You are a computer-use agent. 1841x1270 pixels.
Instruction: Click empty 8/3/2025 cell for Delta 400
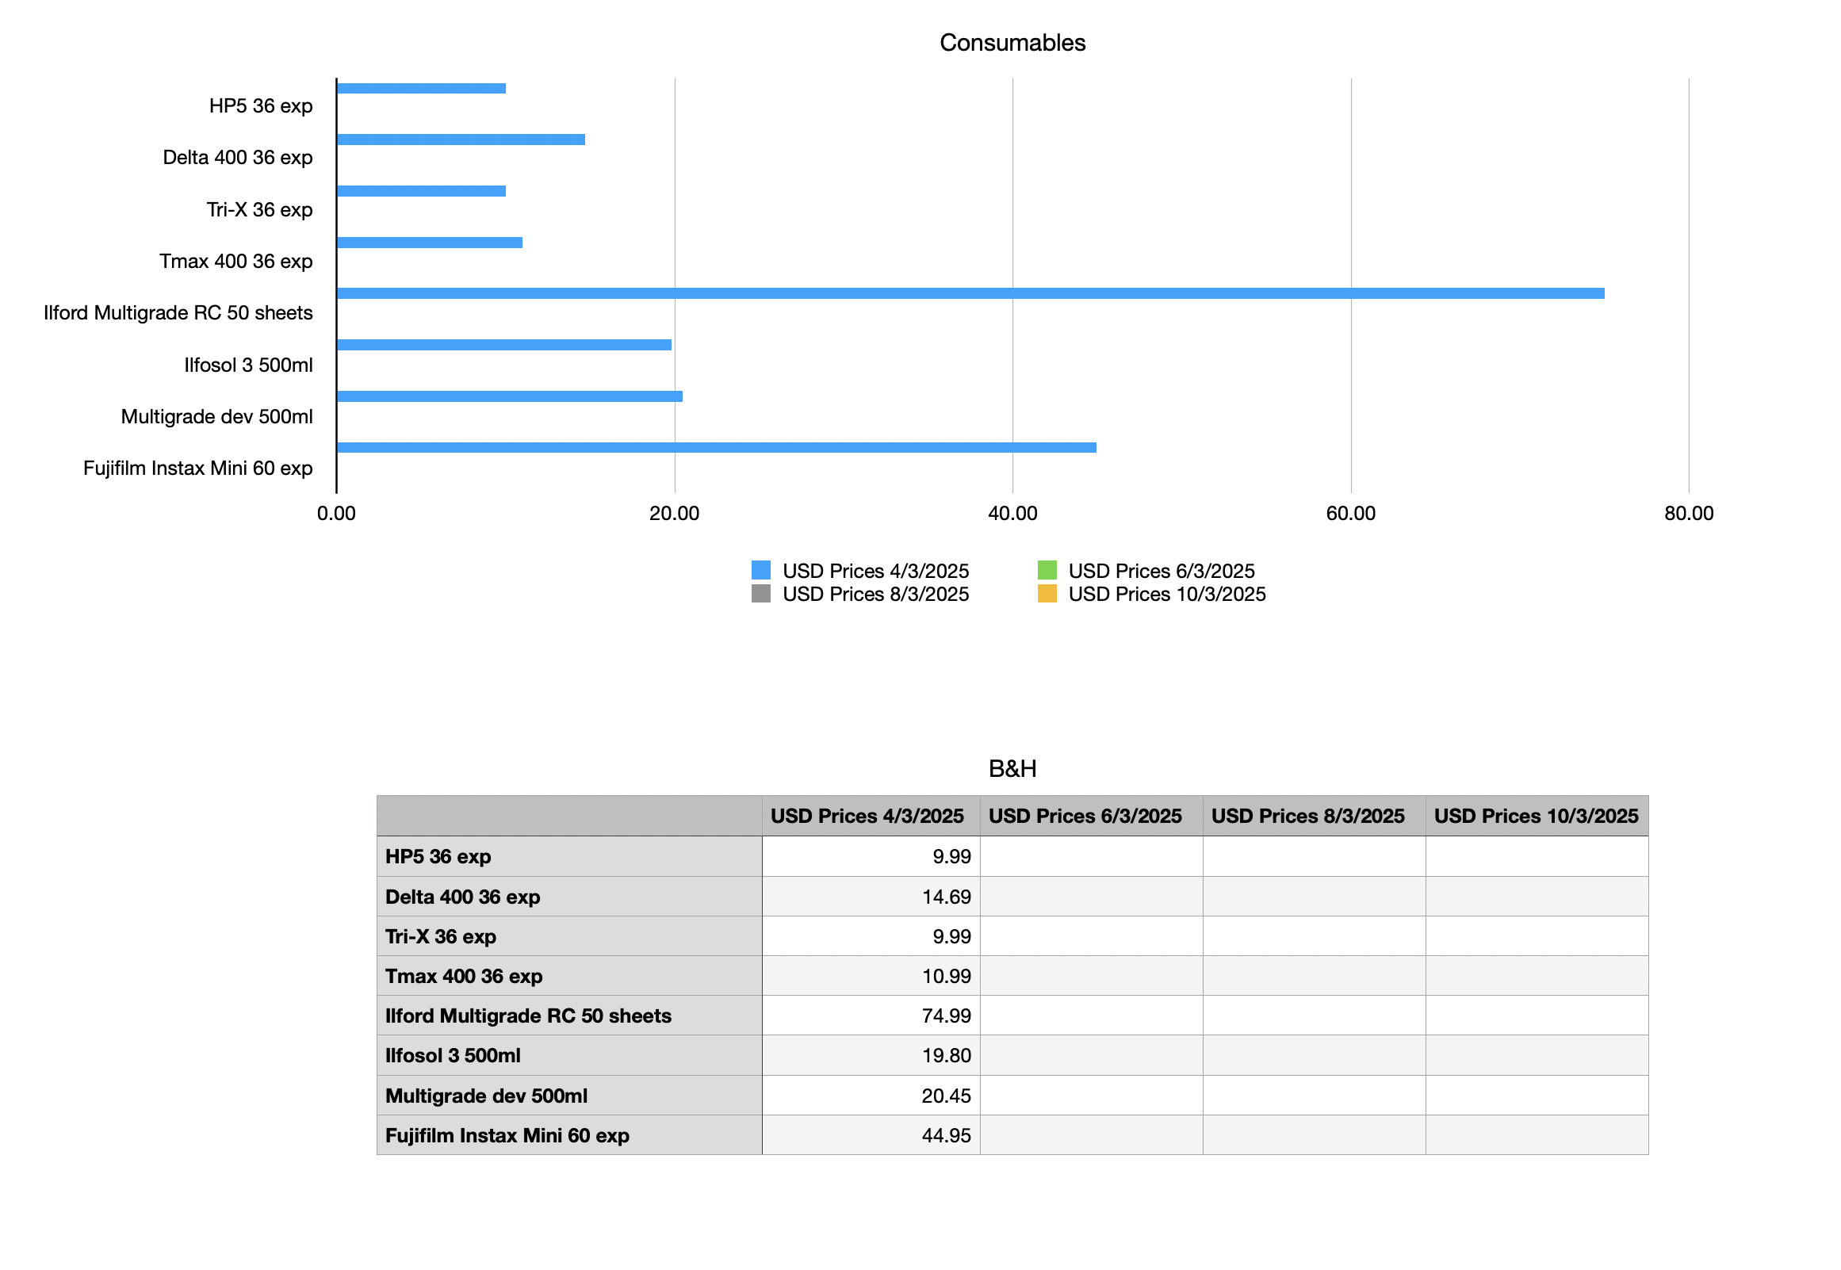(1315, 897)
